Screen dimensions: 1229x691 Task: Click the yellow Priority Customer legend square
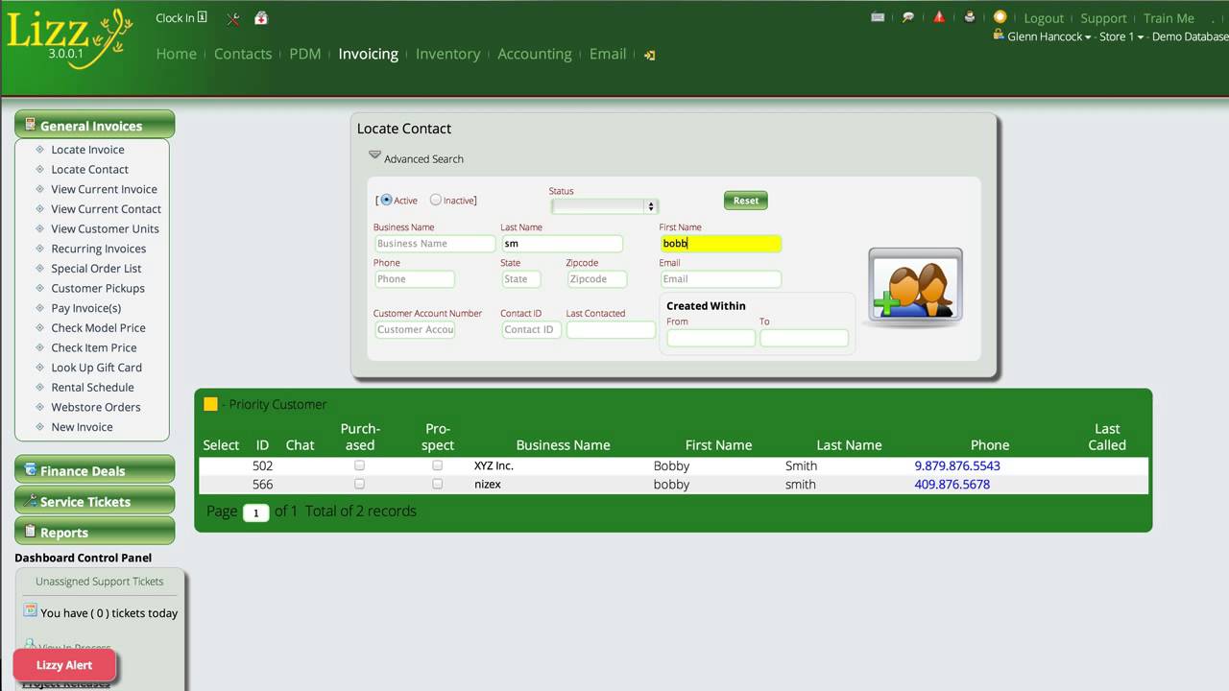point(210,404)
